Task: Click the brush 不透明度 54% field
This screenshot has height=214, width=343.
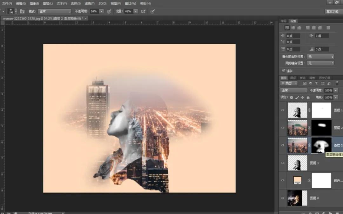Action: coord(94,11)
